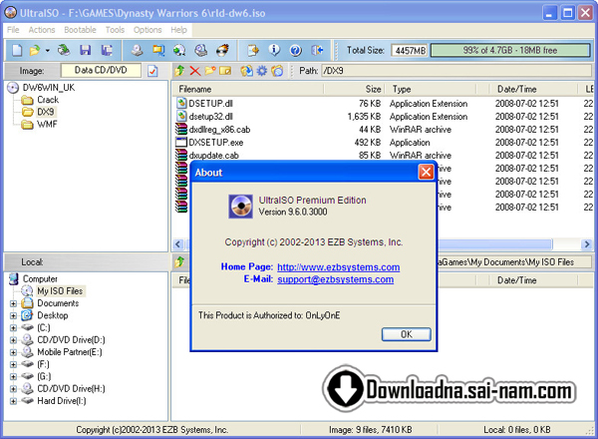Viewport: 598px width, 439px height.
Task: Expand the (C:) drive node
Action: (x=13, y=328)
